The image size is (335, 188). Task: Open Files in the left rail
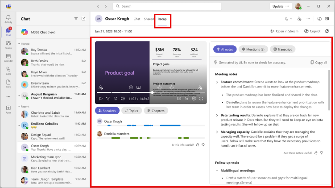pyautogui.click(x=8, y=84)
